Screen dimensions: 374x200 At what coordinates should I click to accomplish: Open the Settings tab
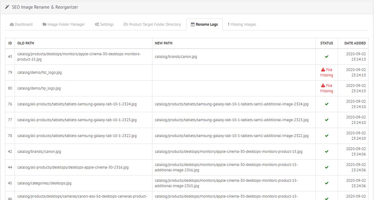[104, 24]
